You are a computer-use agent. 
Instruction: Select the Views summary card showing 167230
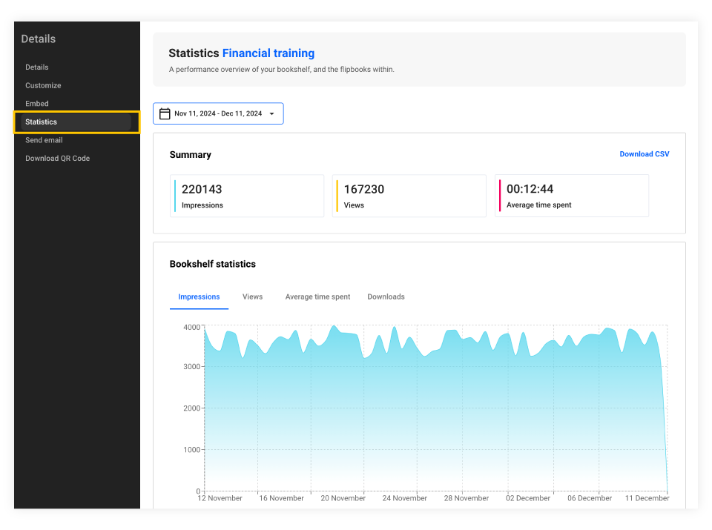[409, 195]
